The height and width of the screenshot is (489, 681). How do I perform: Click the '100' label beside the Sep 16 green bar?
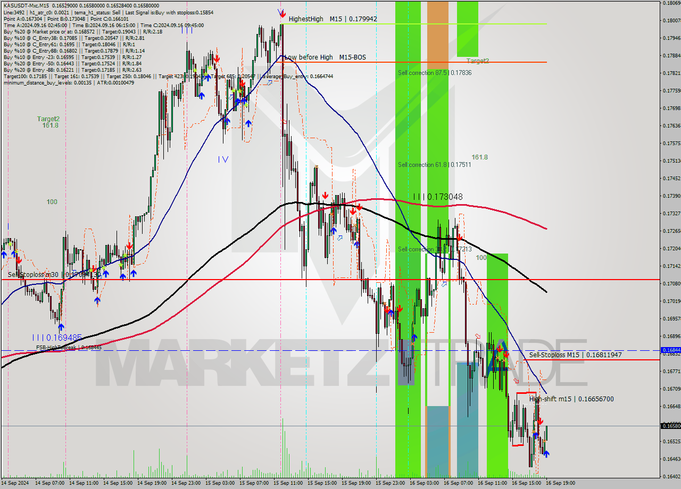pos(481,257)
